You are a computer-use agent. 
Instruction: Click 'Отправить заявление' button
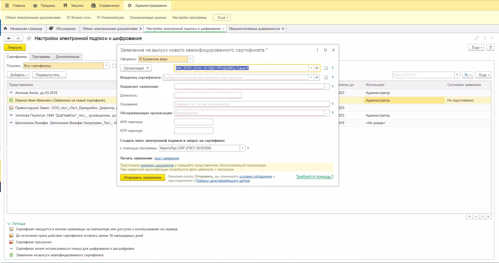143,177
